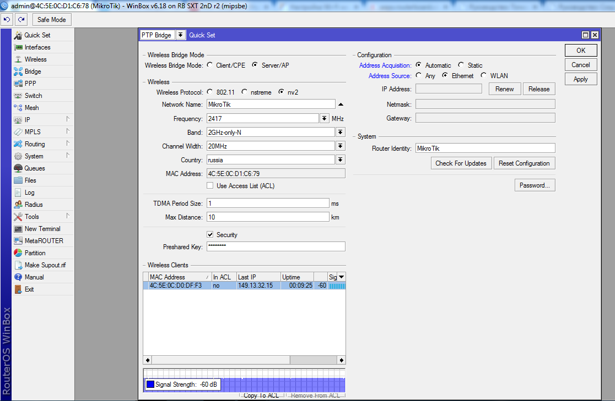Sort clients by In ACL column
The width and height of the screenshot is (615, 401).
pyautogui.click(x=224, y=277)
